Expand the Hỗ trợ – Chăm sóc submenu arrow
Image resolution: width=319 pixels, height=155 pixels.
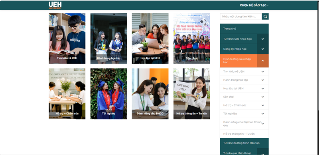pos(263,105)
